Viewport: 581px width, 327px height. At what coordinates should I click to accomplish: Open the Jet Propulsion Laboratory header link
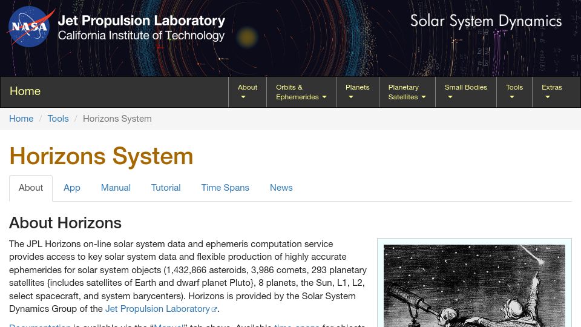(x=141, y=21)
